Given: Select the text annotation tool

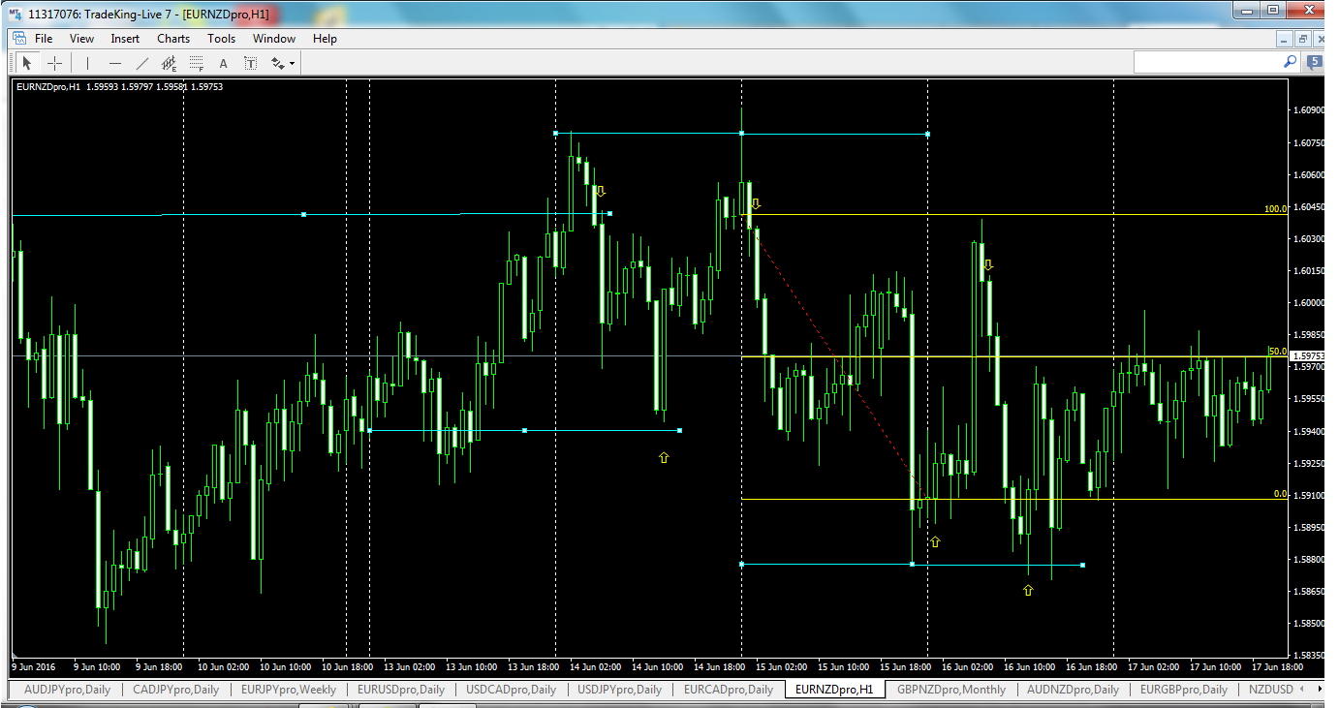Looking at the screenshot, I should coord(222,62).
